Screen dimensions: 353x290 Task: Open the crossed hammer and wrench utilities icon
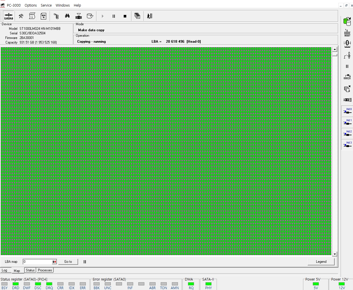click(x=21, y=16)
